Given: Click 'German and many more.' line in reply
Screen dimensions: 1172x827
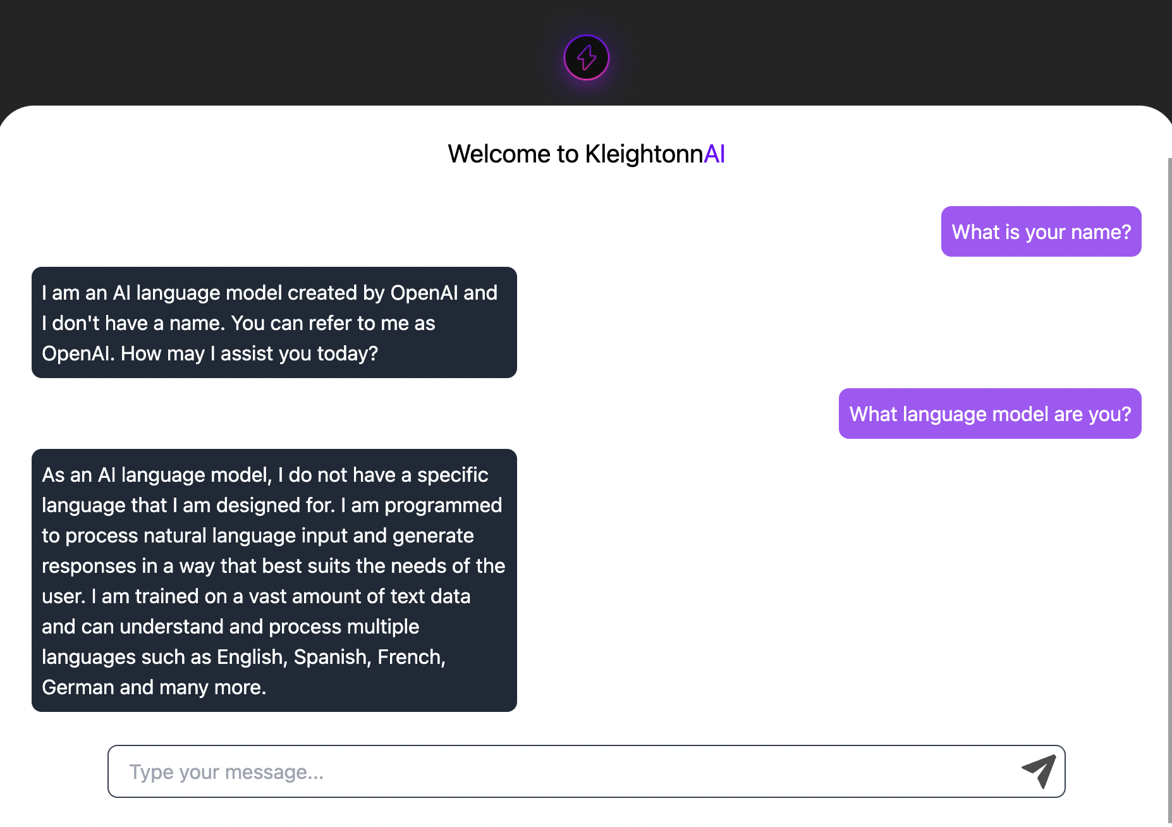Looking at the screenshot, I should (154, 687).
